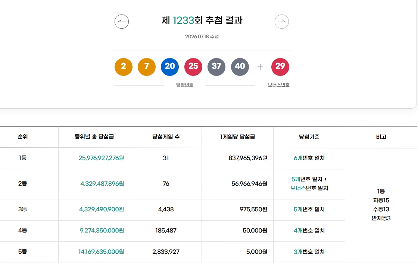418x263 pixels.
Task: Click winner count '2,833,927'
Action: [x=166, y=251]
